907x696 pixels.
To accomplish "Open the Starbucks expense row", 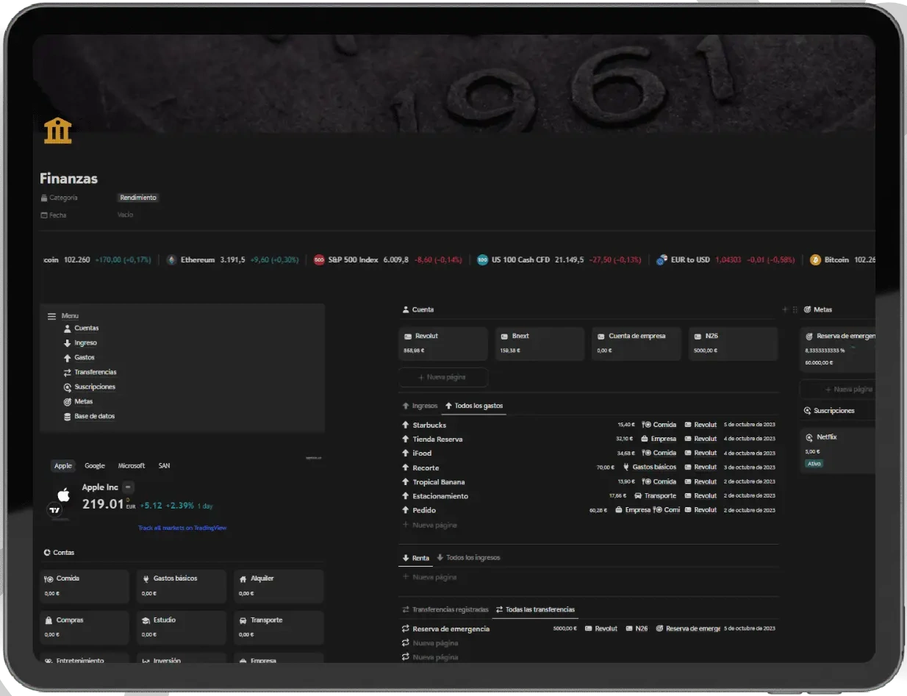I will pos(589,425).
